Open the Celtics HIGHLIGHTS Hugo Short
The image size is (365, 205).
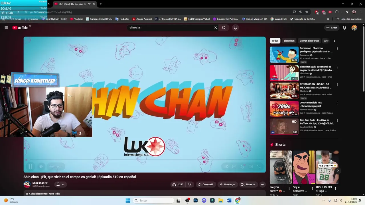pos(327,167)
